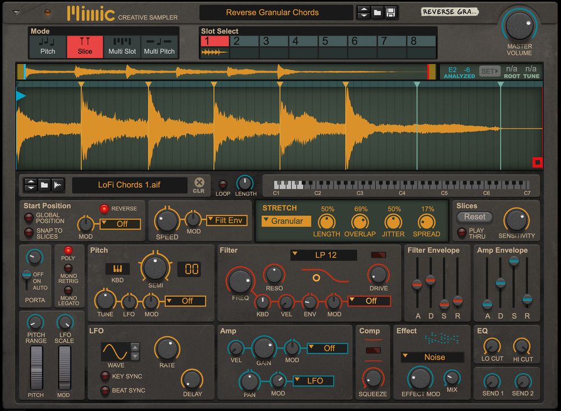
Task: Enable the LOOP toggle
Action: coord(223,184)
